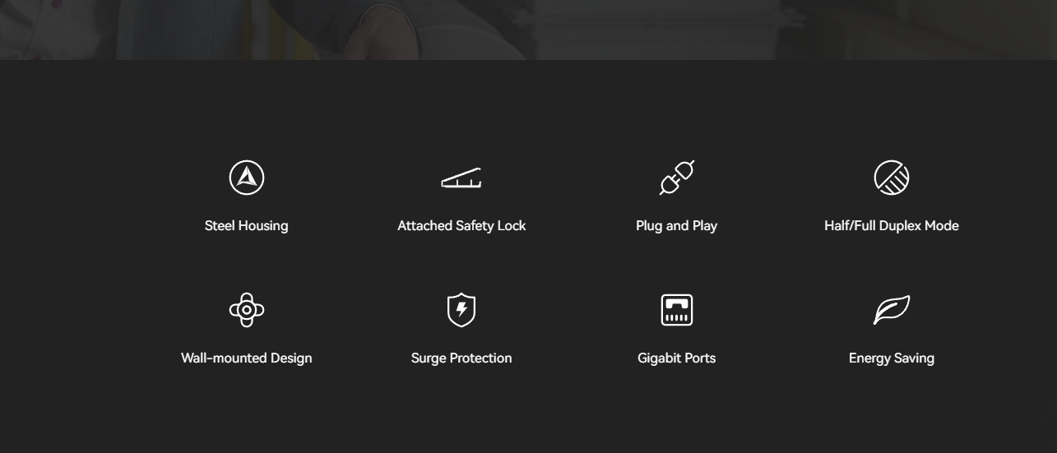Select the Half/Full Duplex Mode text
Screen dimensions: 1057x453
click(x=892, y=225)
